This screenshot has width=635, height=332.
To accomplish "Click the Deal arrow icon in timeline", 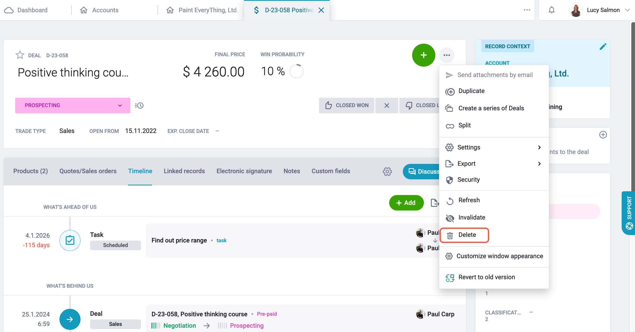I will tap(70, 319).
